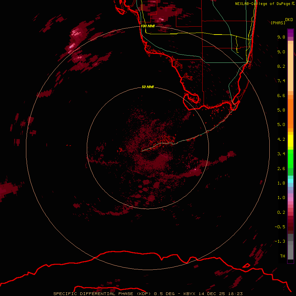Click the SPECIFIC DIFFERENTIAL PHASE (KDP) product title

coord(102,294)
